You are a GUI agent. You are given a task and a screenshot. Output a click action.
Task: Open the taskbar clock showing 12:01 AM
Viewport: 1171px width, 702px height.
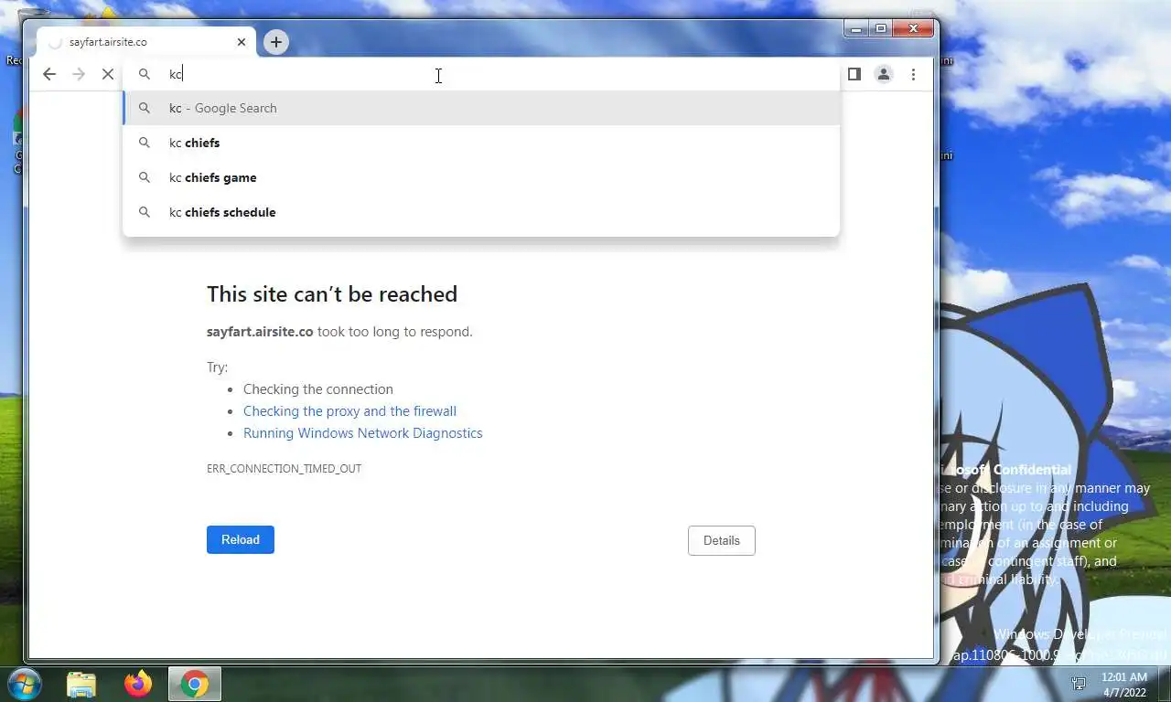pos(1123,685)
